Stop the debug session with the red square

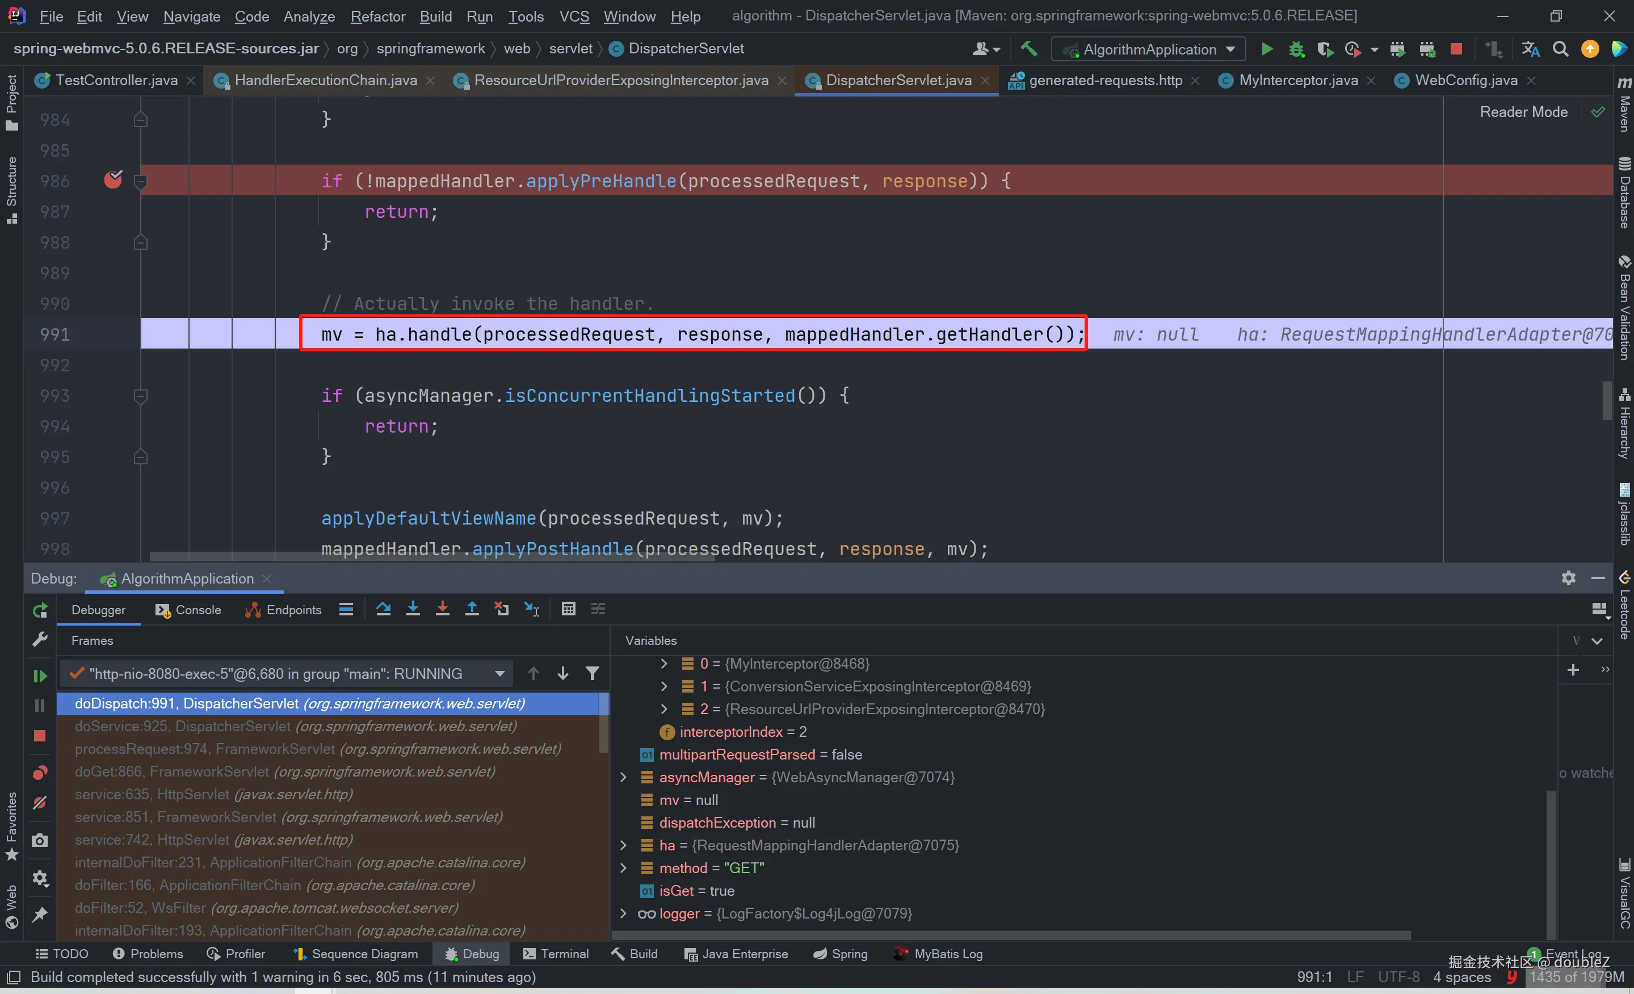tap(40, 736)
